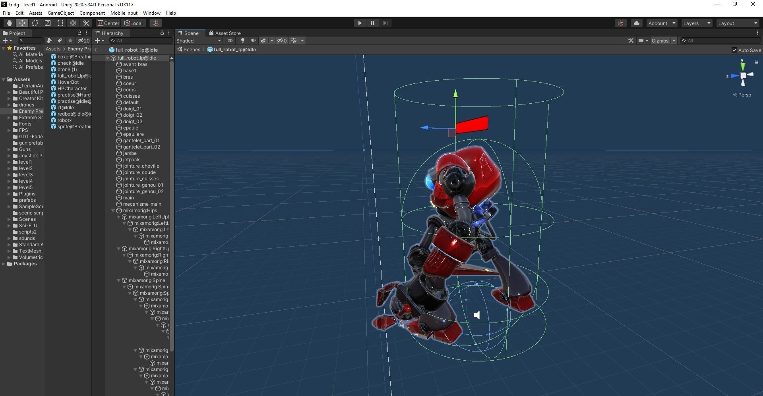Open Gizmos dropdown arrow
The image size is (763, 396).
(674, 41)
